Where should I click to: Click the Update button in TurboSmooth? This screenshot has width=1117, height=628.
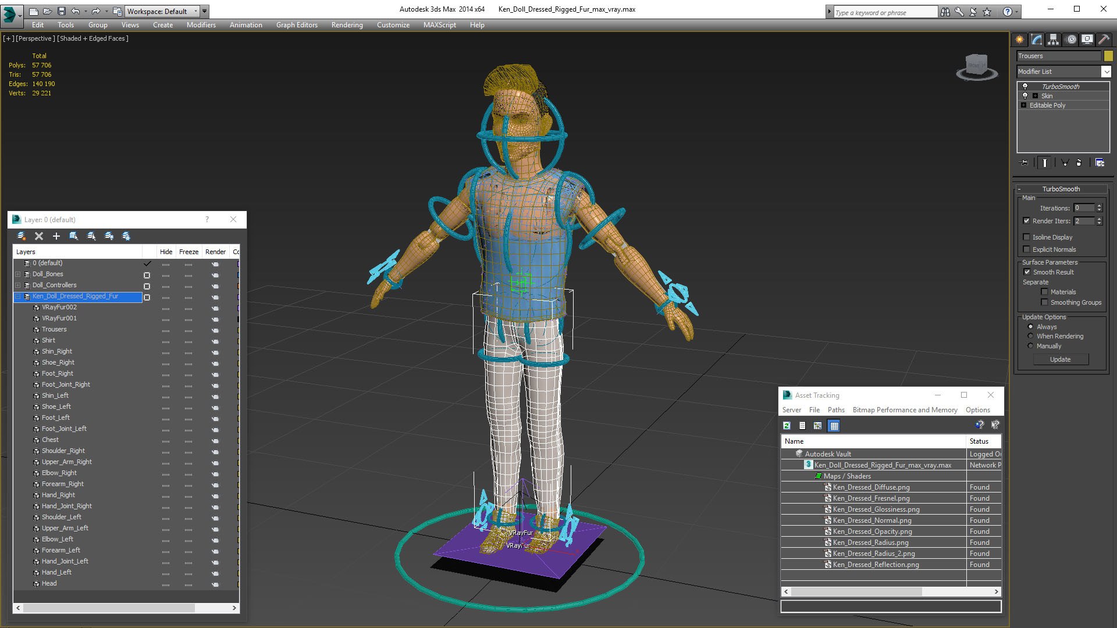click(x=1060, y=359)
